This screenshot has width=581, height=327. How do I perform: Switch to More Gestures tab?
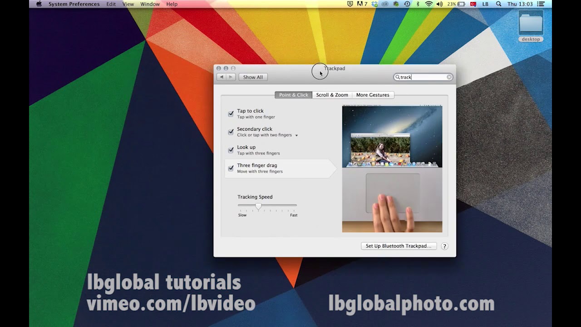click(373, 95)
